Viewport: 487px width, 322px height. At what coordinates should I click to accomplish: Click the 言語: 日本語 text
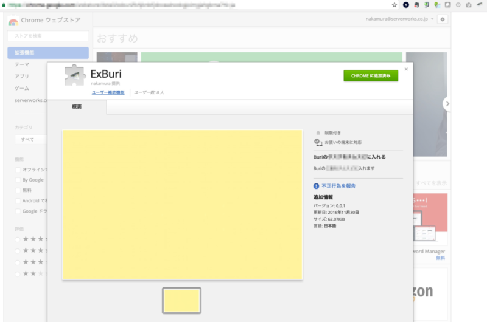(324, 226)
